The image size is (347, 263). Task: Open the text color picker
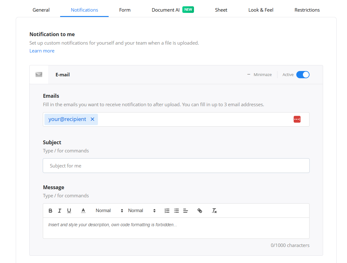point(83,211)
